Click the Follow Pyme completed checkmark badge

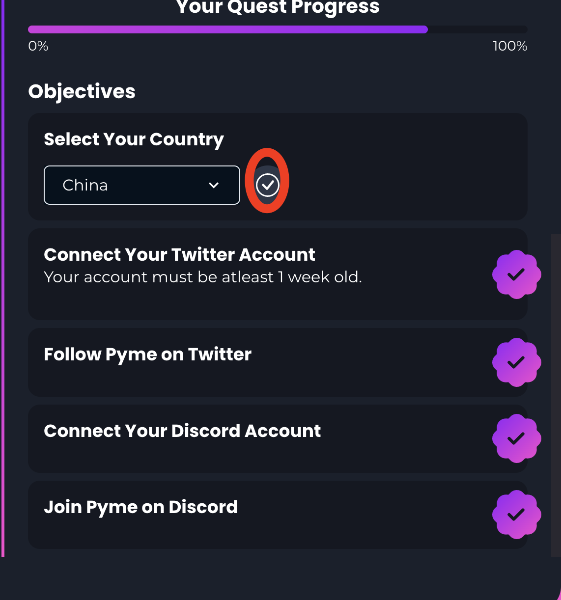516,362
